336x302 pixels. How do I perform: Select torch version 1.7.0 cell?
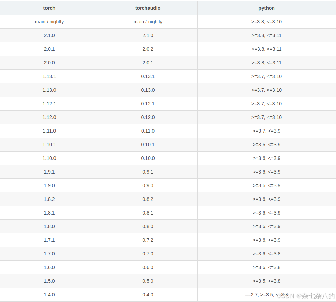(49, 254)
